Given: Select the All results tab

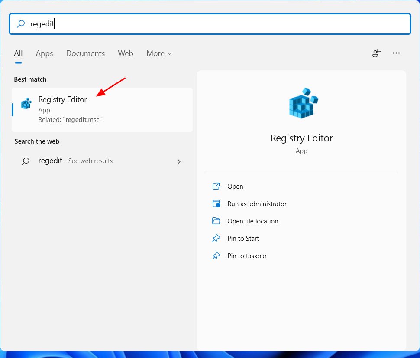Looking at the screenshot, I should 18,53.
